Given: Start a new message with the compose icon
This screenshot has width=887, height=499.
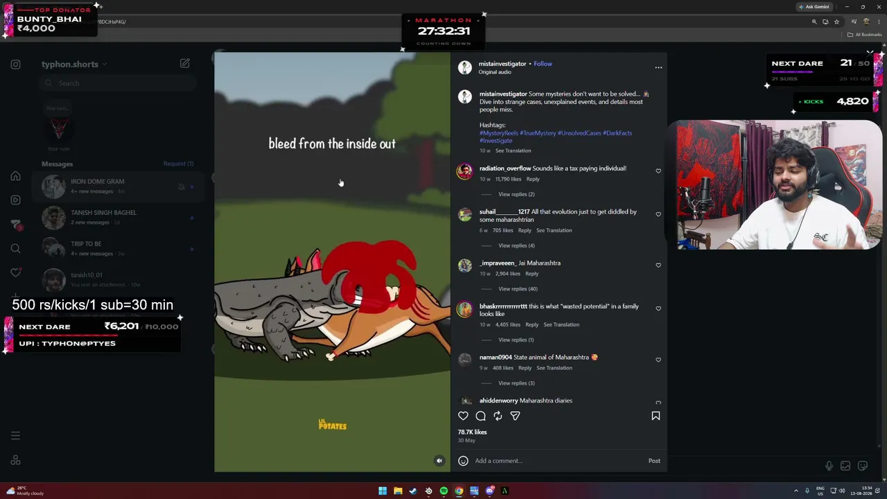Looking at the screenshot, I should pyautogui.click(x=184, y=63).
